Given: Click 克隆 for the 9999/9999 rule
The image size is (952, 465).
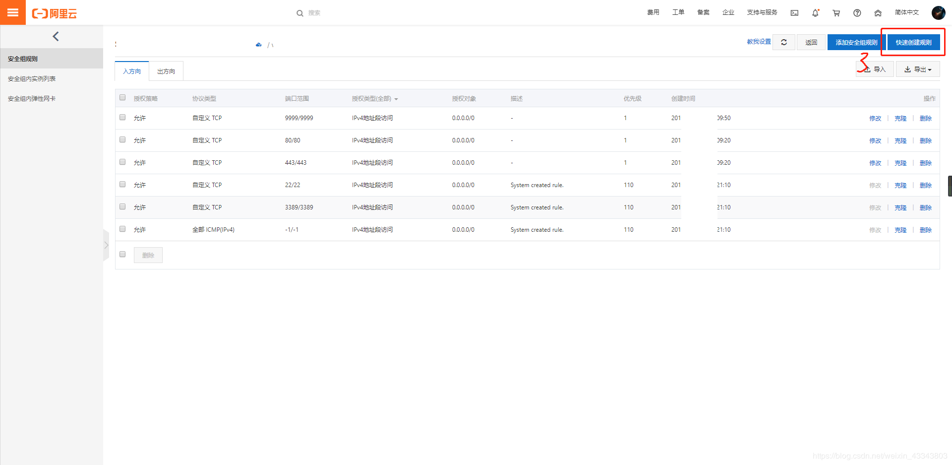Looking at the screenshot, I should click(900, 118).
